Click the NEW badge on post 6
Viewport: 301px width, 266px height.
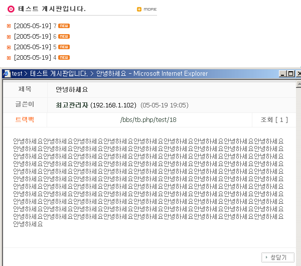(x=64, y=37)
